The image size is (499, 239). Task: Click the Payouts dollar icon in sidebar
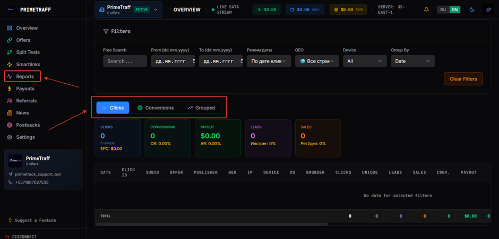(x=10, y=88)
